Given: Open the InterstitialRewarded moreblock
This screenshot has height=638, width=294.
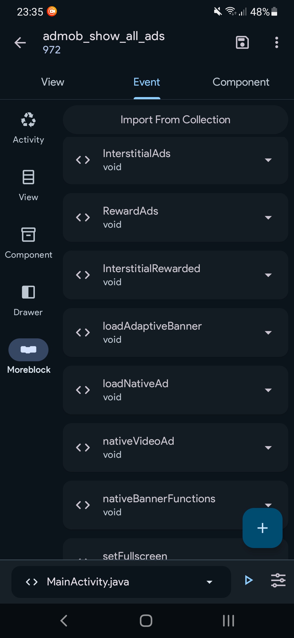Looking at the screenshot, I should 176,275.
